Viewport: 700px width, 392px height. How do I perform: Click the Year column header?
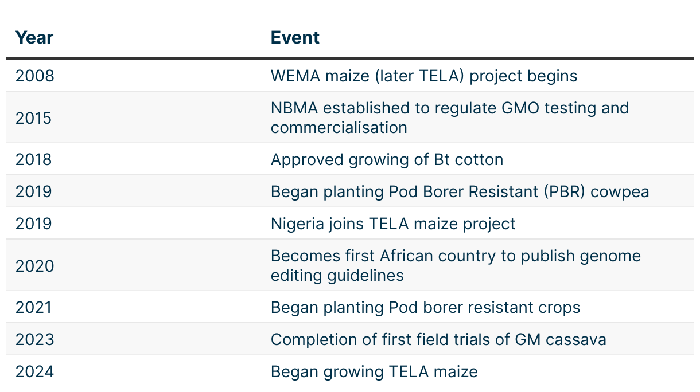pyautogui.click(x=34, y=38)
